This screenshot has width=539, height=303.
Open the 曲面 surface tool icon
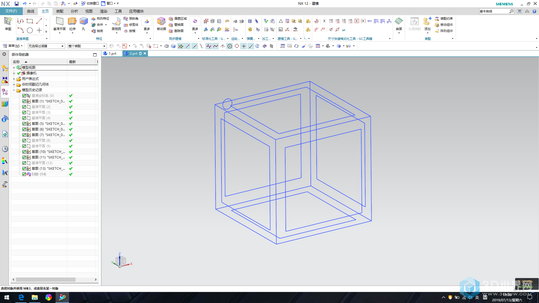pos(399,21)
